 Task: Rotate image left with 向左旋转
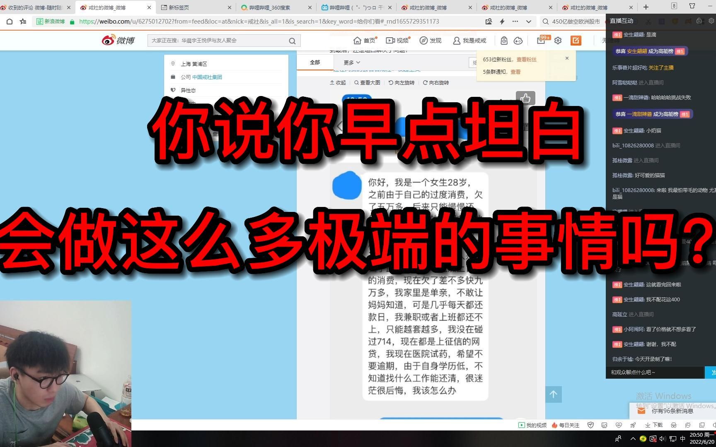[402, 83]
